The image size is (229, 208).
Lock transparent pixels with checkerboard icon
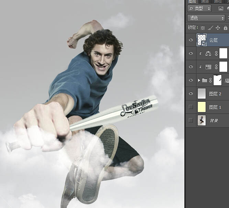pyautogui.click(x=203, y=28)
